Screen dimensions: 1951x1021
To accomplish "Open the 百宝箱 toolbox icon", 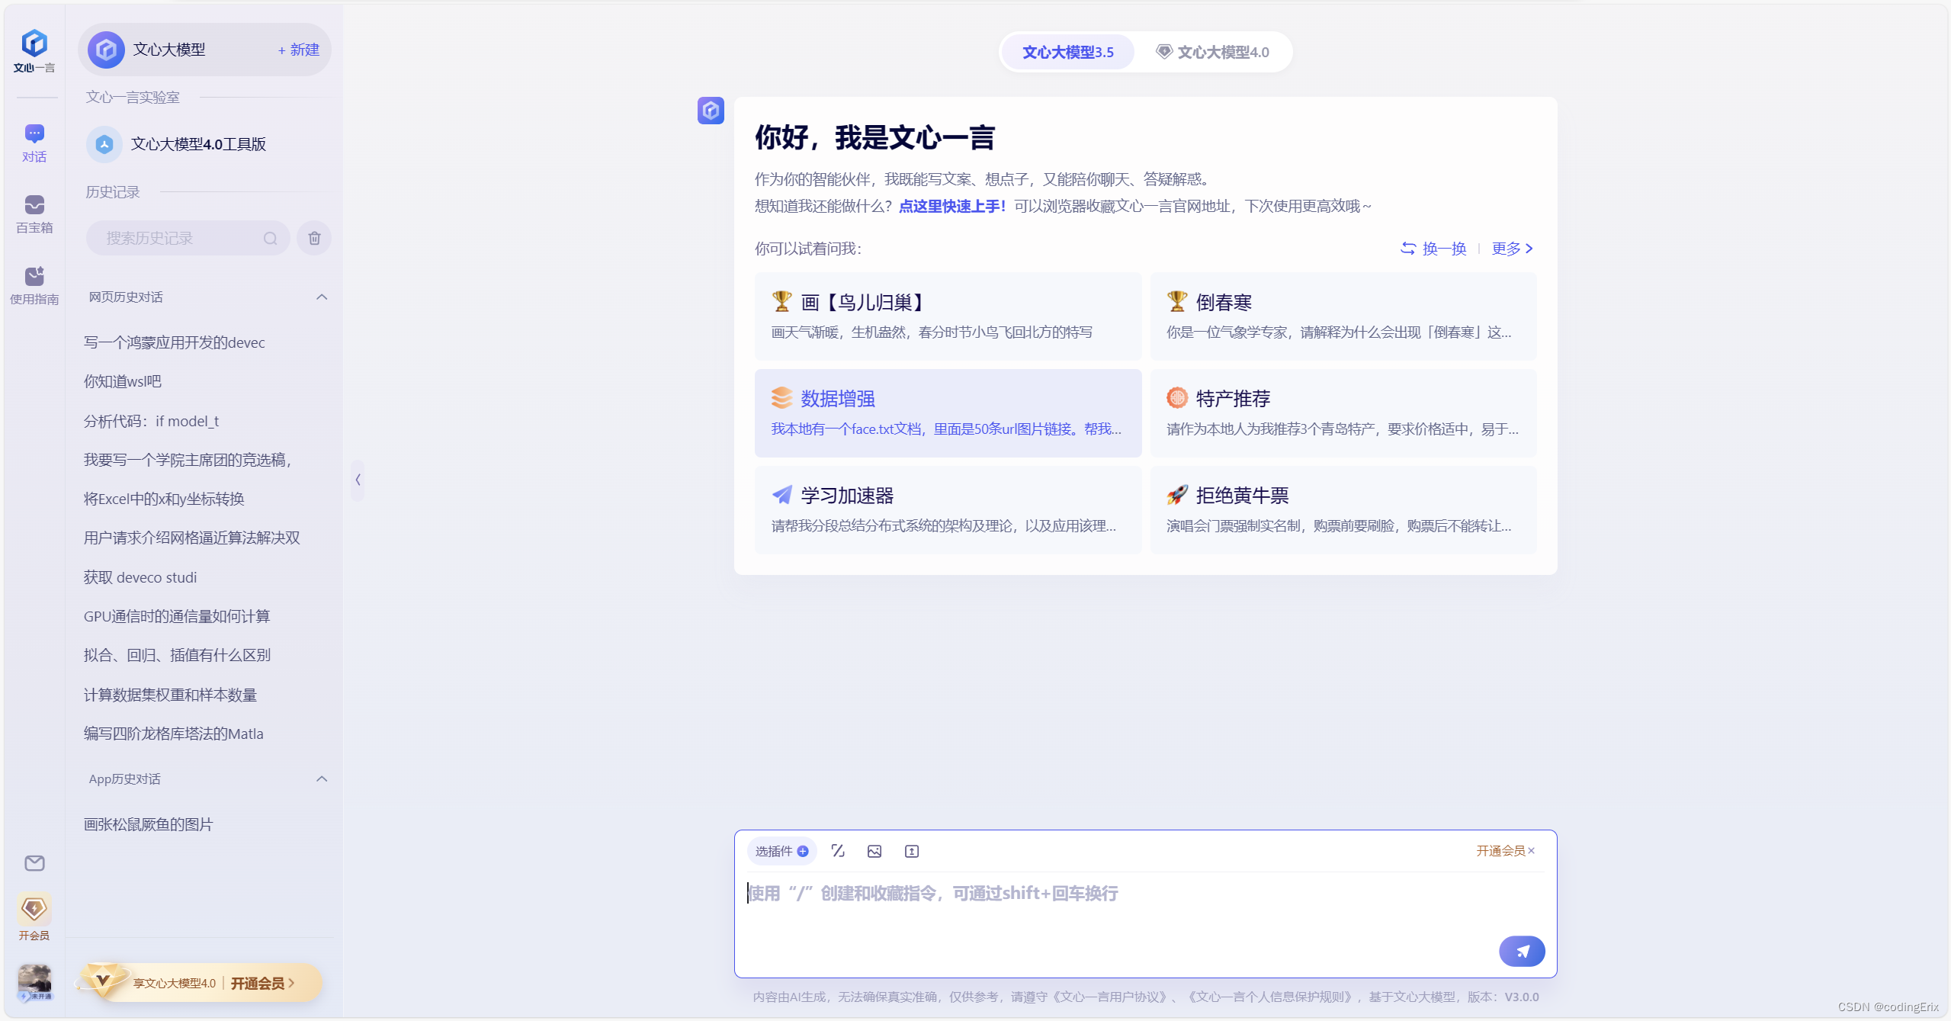I will [34, 214].
